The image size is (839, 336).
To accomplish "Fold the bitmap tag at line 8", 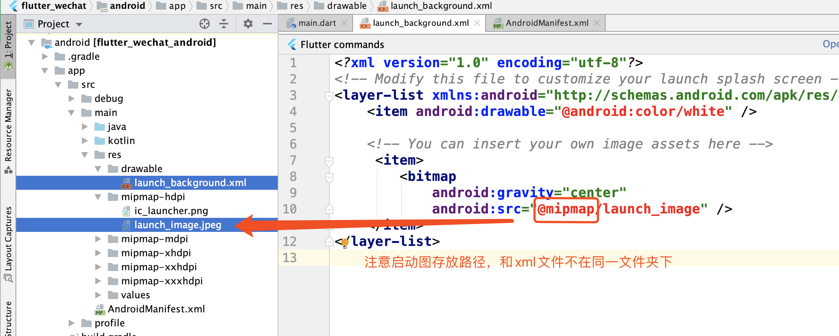I will click(x=329, y=178).
